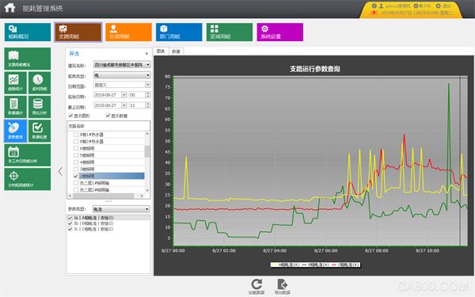Expand the parameter type dropdown
This screenshot has width=475, height=297.
pyautogui.click(x=147, y=209)
